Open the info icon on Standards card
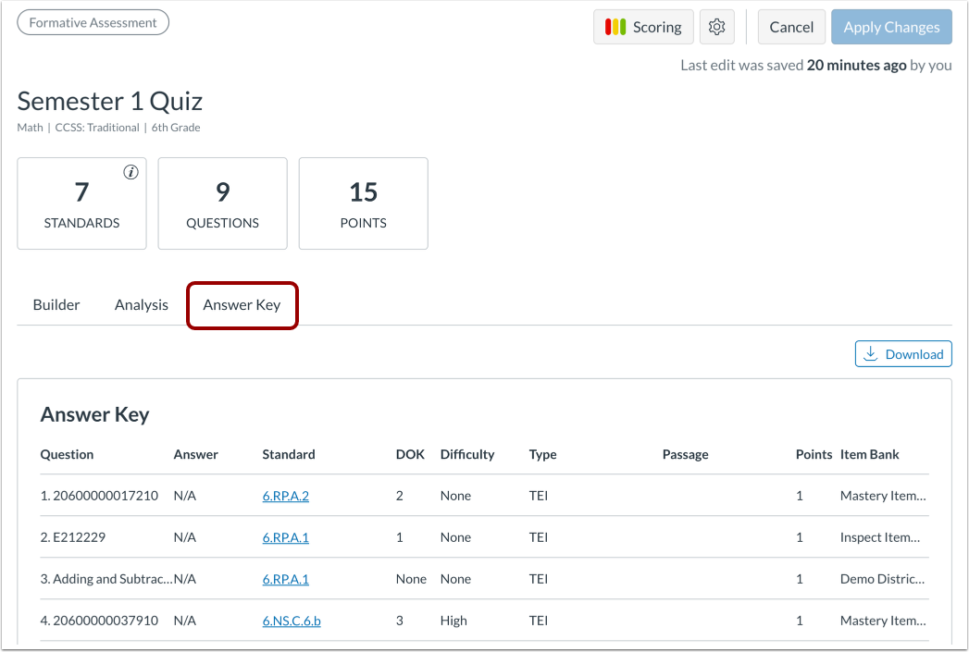 pyautogui.click(x=130, y=171)
